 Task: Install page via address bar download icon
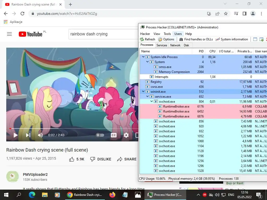click(x=209, y=14)
